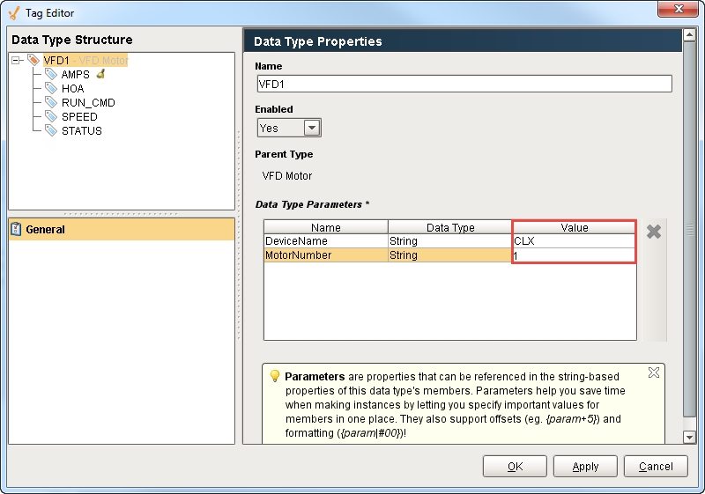The height and width of the screenshot is (494, 705).
Task: Click the VFD1 root tag icon
Action: 33,60
